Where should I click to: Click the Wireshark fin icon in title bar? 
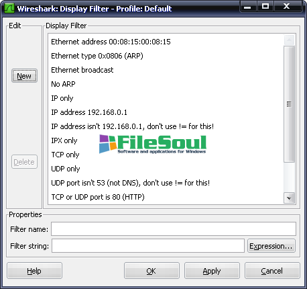click(9, 8)
